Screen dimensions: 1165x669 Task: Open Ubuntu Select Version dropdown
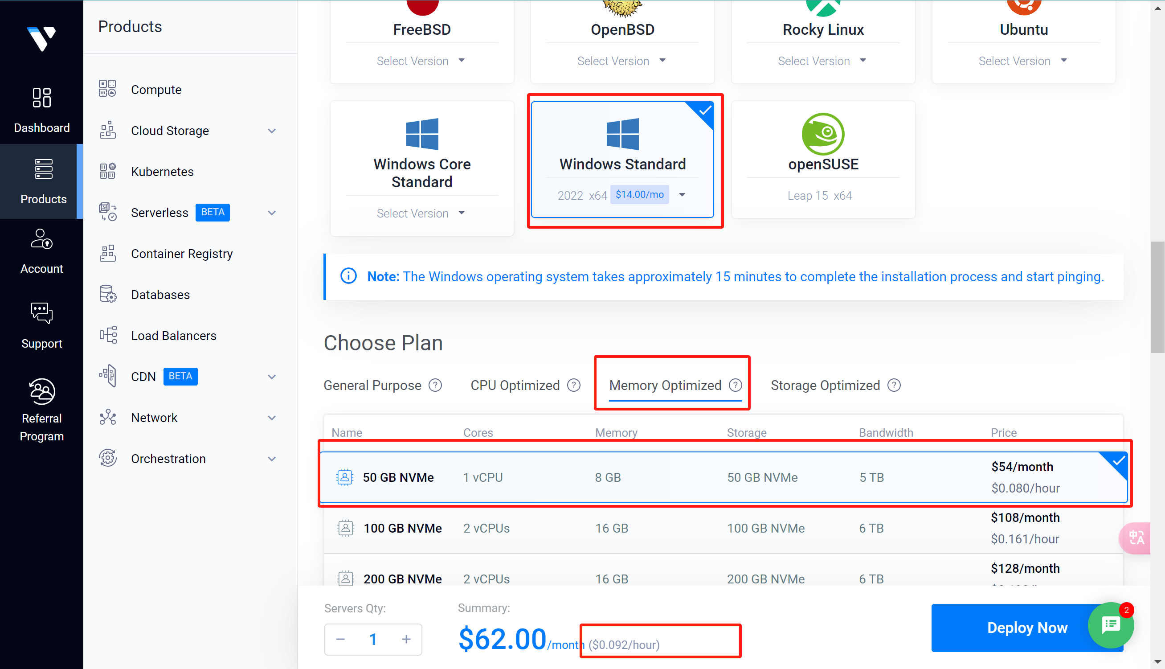(1023, 61)
